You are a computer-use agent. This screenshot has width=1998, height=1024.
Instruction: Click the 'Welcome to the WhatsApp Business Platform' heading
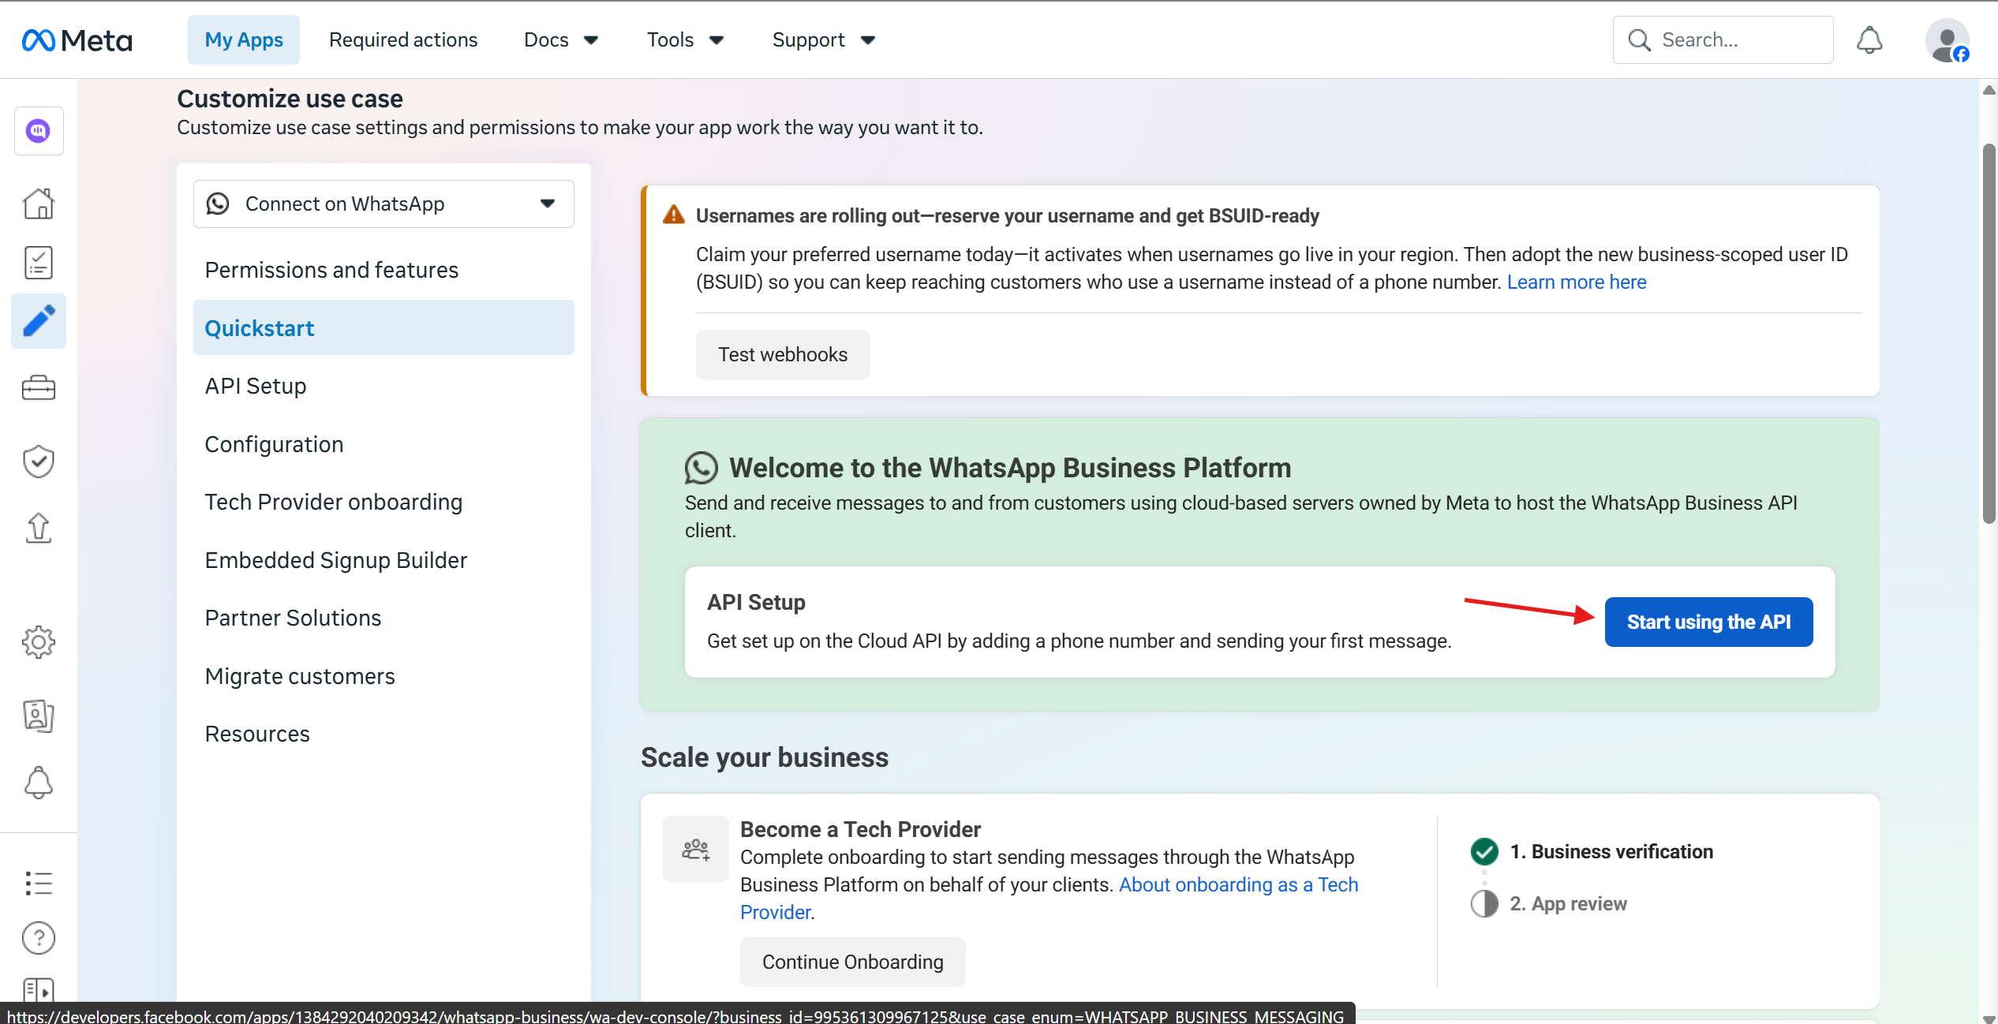[x=1010, y=468]
